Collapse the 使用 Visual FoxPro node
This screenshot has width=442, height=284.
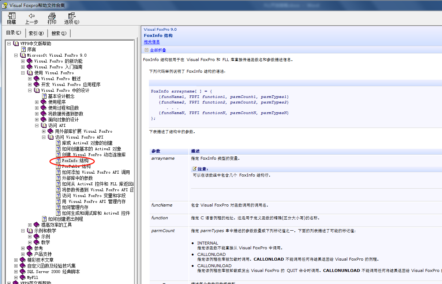pos(23,73)
